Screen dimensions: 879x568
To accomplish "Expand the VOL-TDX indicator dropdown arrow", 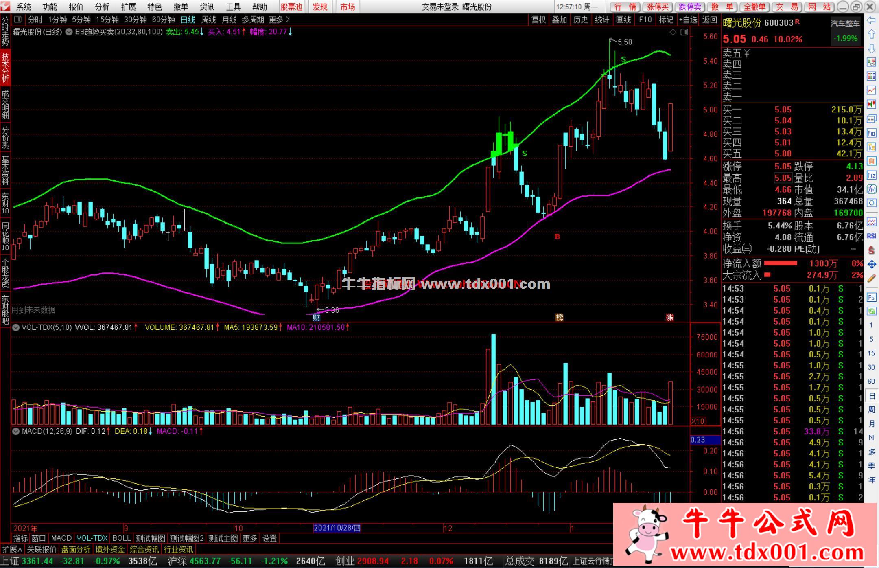I will click(x=16, y=327).
